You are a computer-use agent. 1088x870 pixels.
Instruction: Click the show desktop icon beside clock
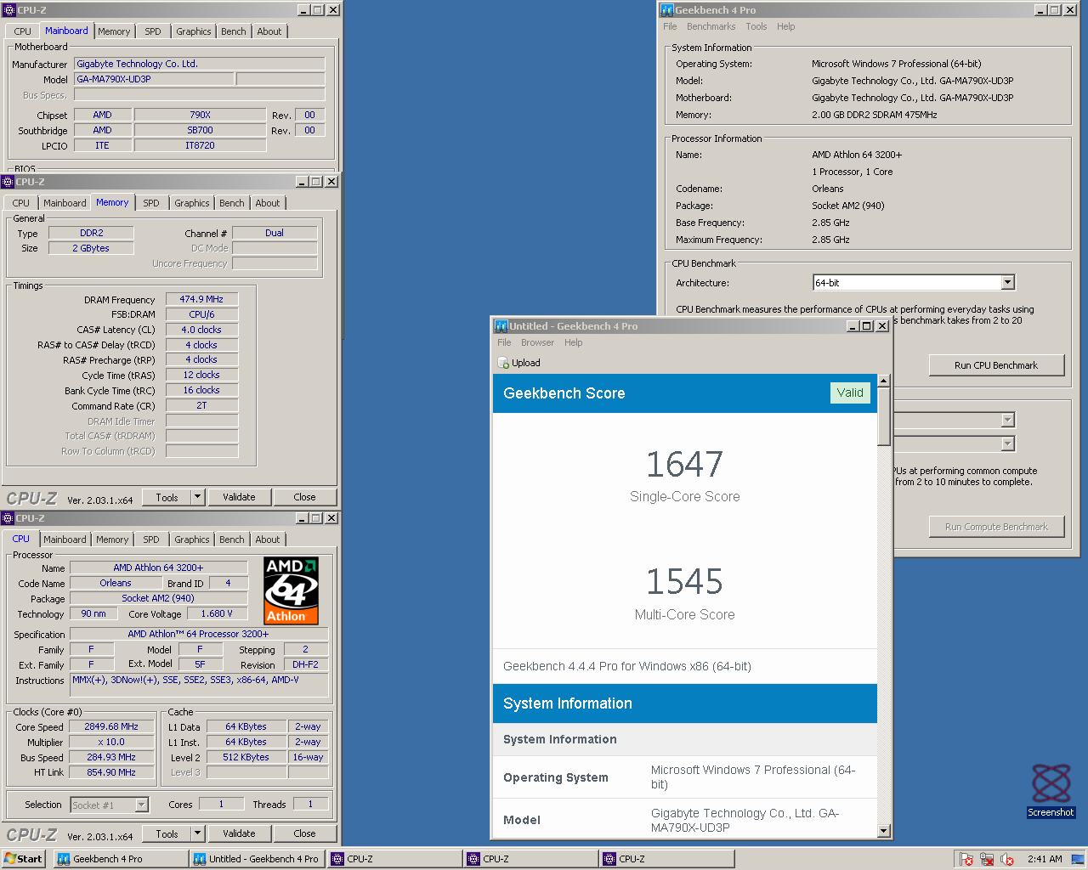1077,859
